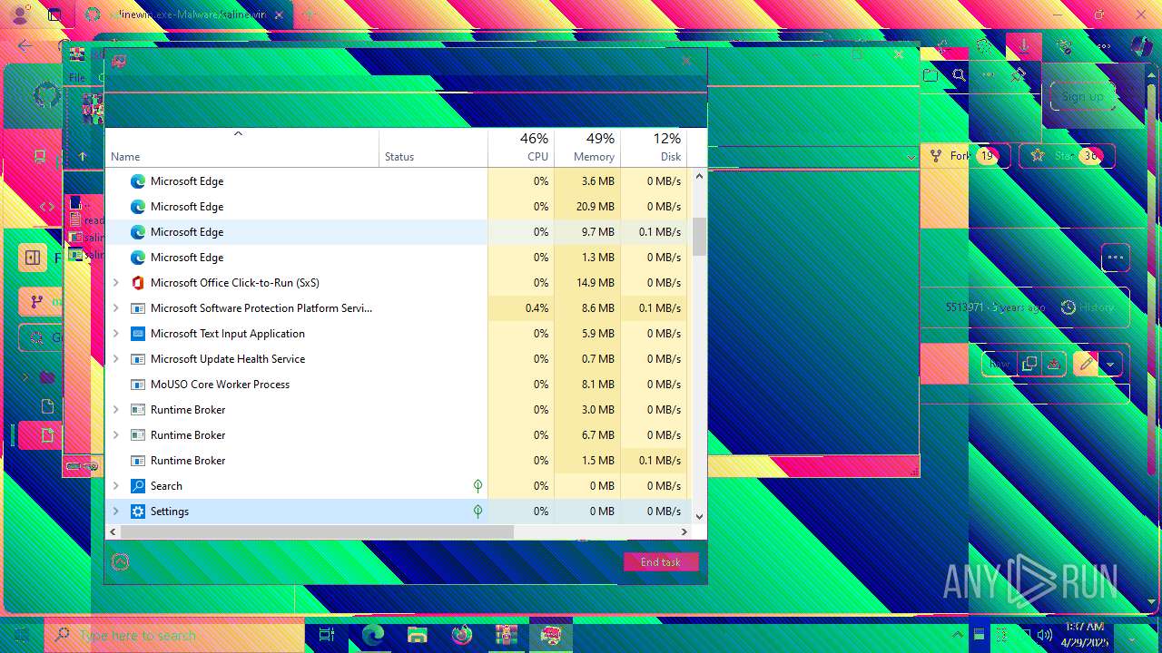Open the WinRAR File menu
Image resolution: width=1162 pixels, height=653 pixels.
click(x=77, y=78)
